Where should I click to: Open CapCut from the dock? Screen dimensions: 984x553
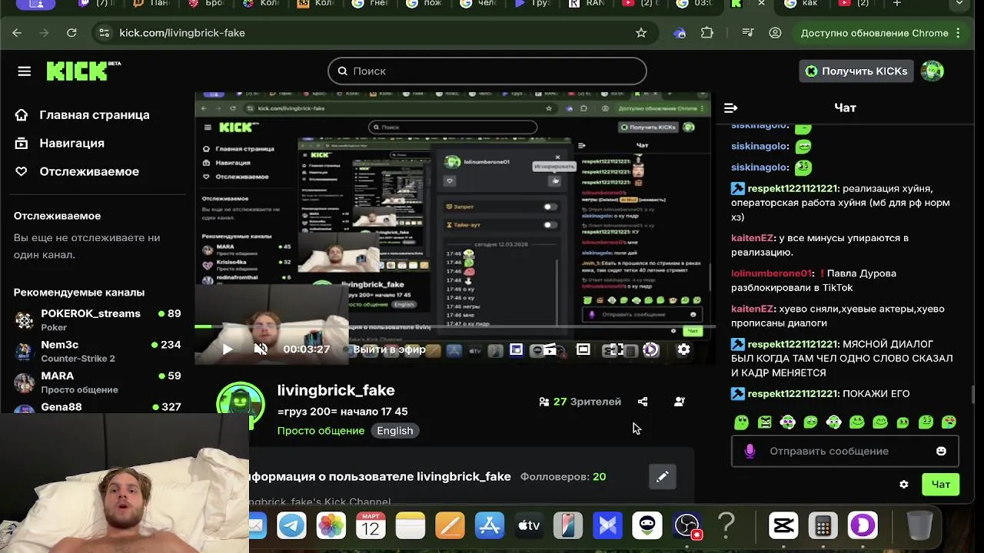[783, 526]
